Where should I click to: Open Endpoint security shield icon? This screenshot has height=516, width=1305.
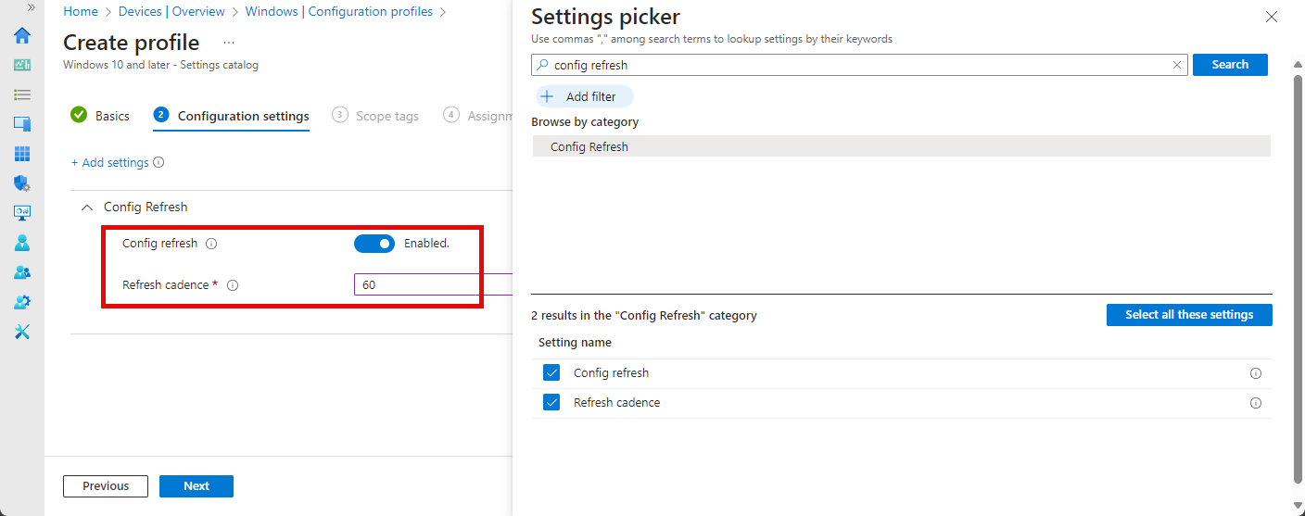22,183
